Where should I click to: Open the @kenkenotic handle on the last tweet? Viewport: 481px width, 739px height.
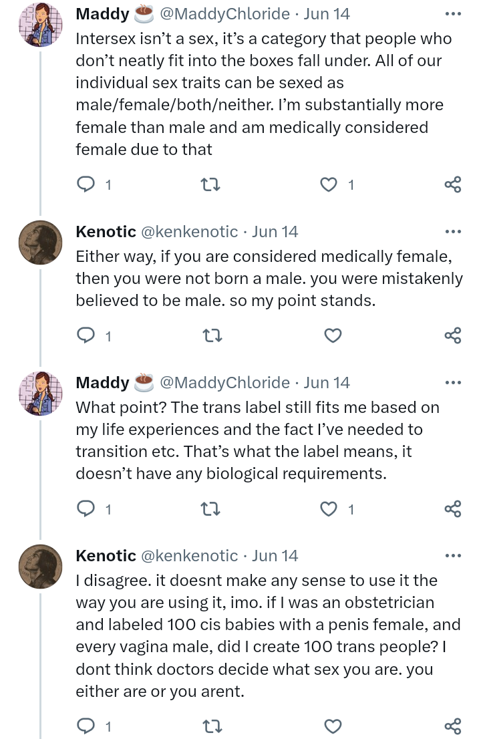tap(189, 556)
